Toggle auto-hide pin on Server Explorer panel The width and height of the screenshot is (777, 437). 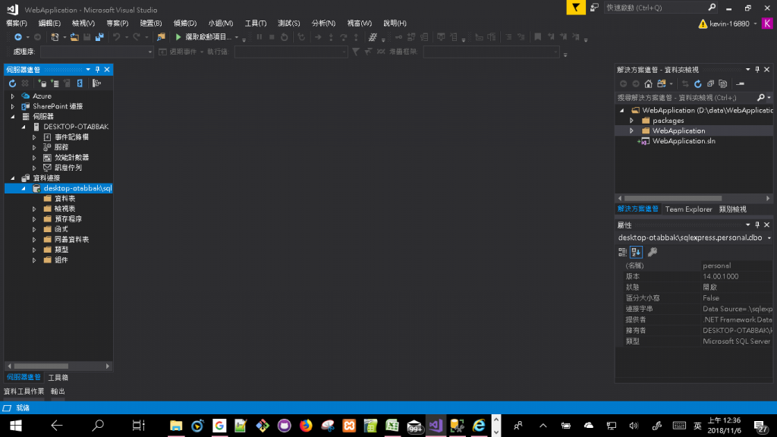[98, 69]
